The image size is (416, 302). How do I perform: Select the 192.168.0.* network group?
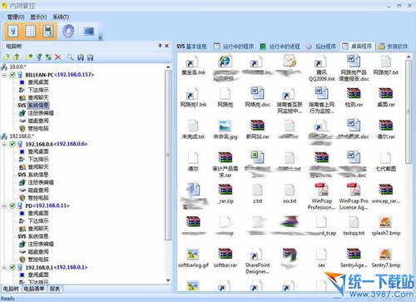click(22, 136)
